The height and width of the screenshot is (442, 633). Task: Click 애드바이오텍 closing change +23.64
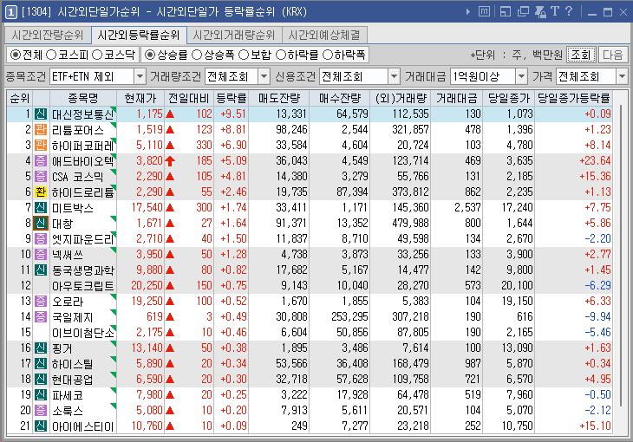595,160
